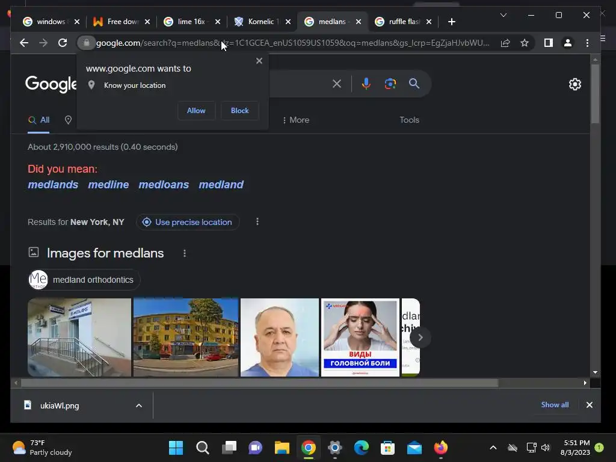Close the downloads bar
The height and width of the screenshot is (462, 616).
590,405
